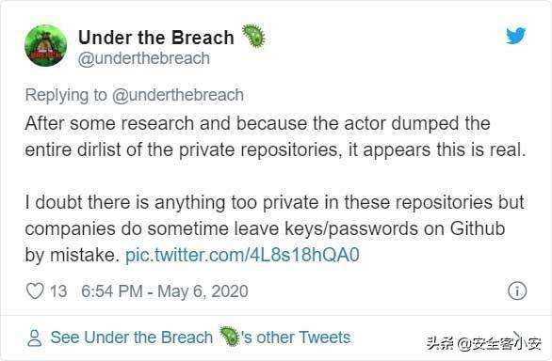Like the tweet with the heart icon

coord(35,291)
